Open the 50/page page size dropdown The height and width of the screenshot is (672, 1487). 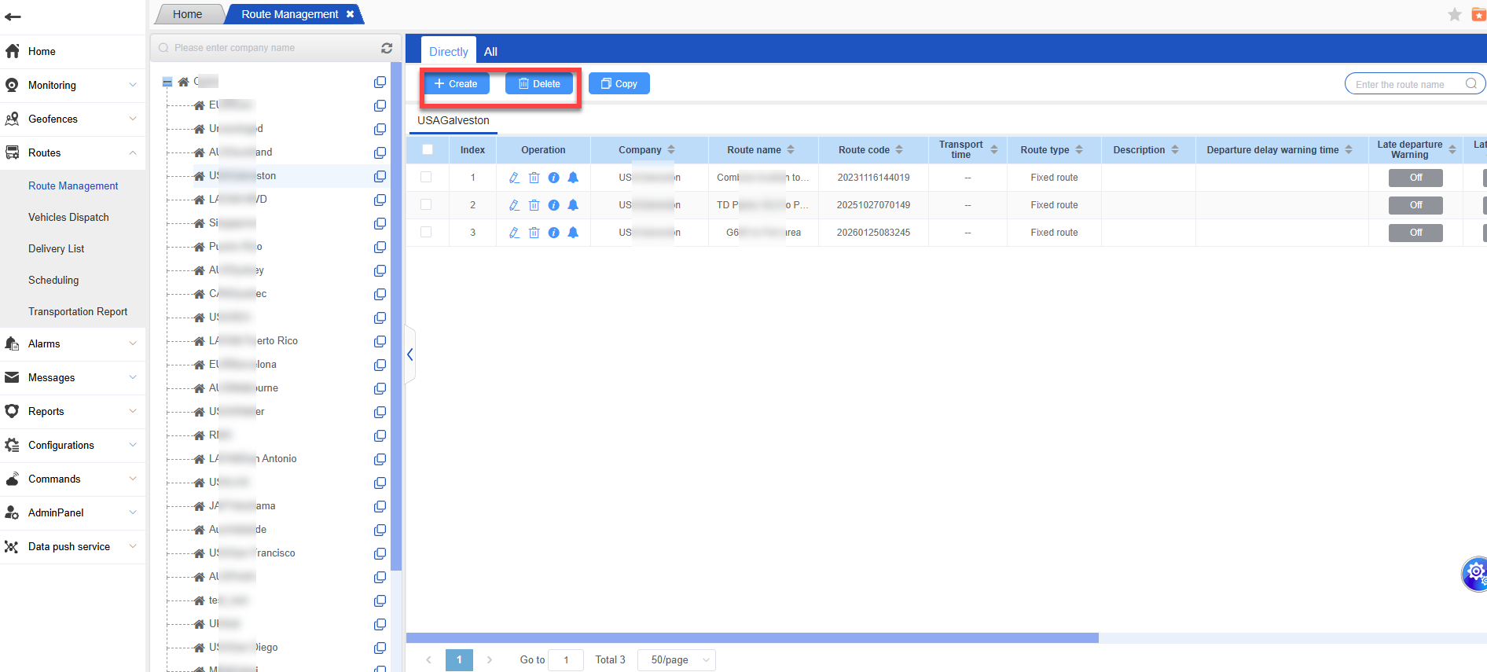click(677, 659)
